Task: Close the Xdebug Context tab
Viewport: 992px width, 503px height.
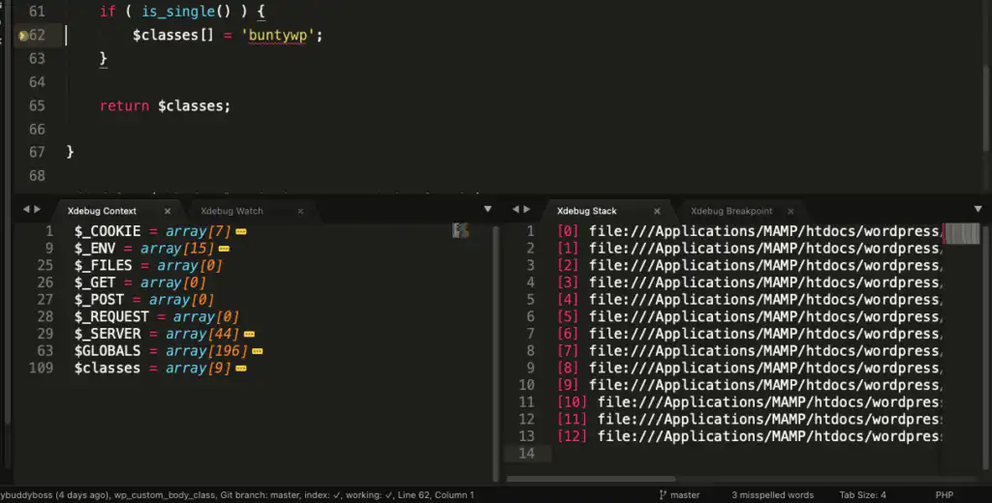Action: point(168,211)
